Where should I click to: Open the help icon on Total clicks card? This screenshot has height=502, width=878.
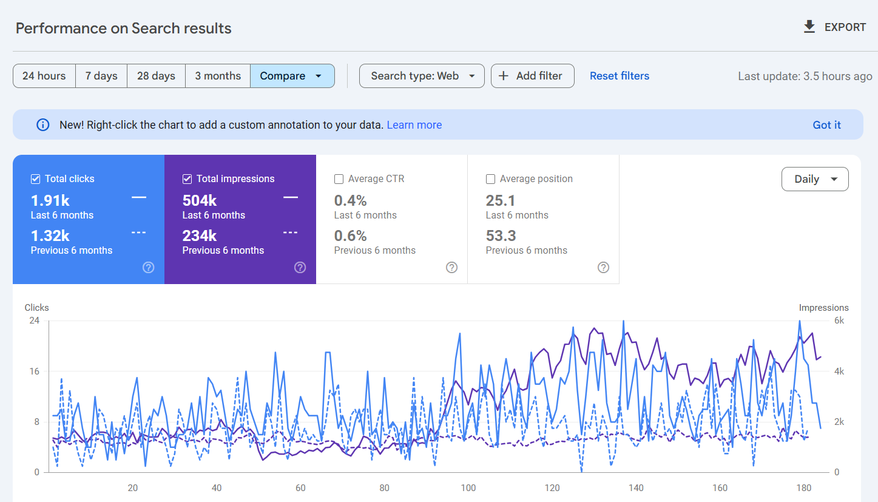coord(148,267)
